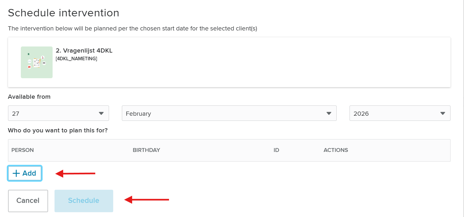The width and height of the screenshot is (464, 217).
Task: Click "Who do you want to plan this for?" label
Action: pos(58,130)
